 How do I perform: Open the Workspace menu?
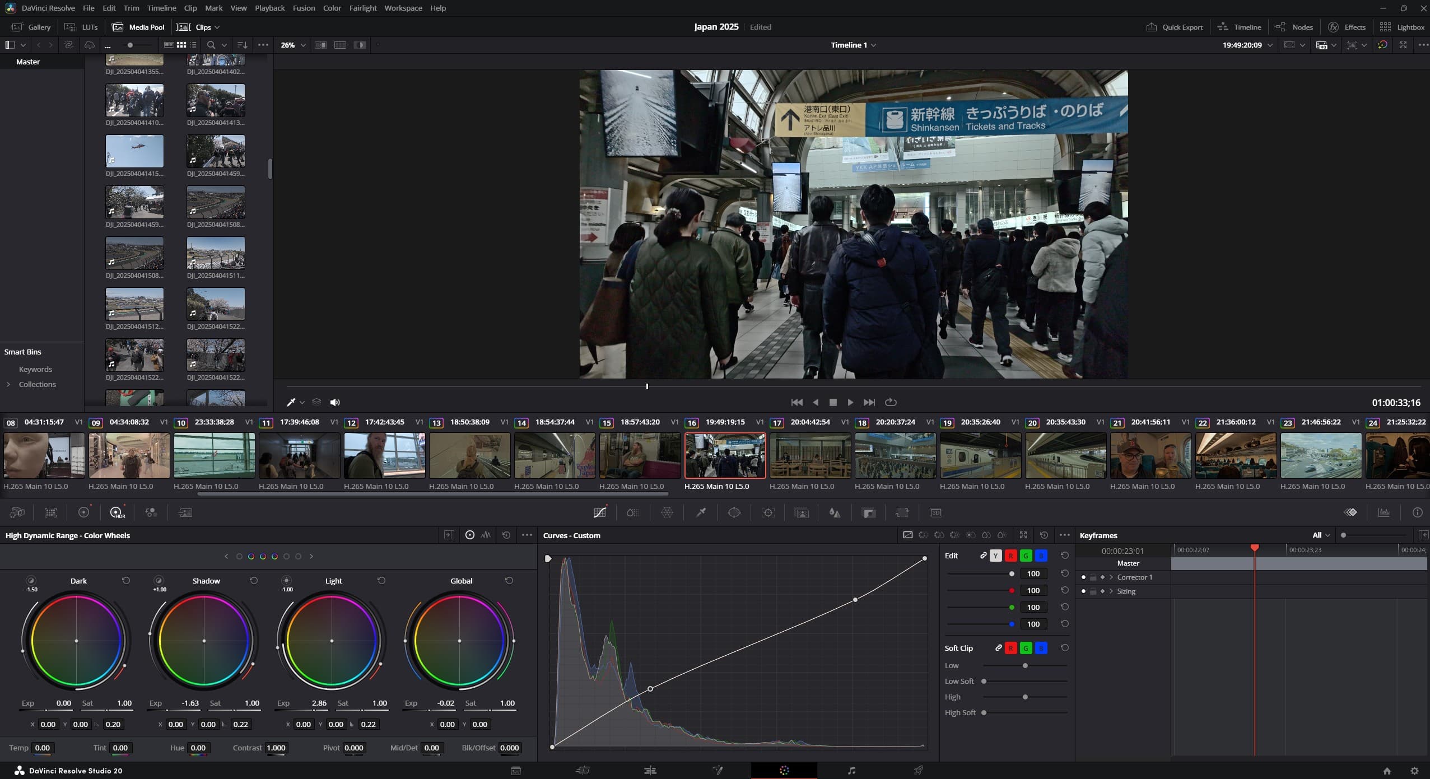(x=403, y=8)
